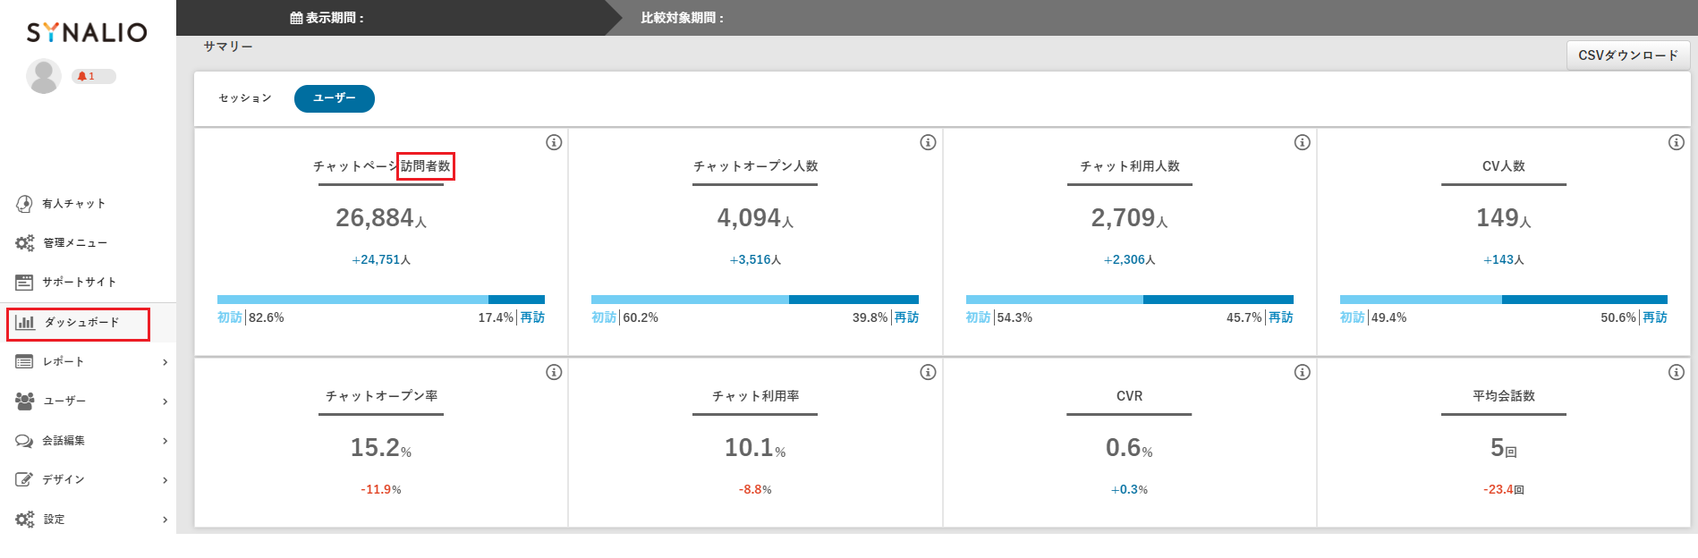Click the 2,709人 chat usage count
Viewport: 1698px width, 558px height.
coord(1130,218)
